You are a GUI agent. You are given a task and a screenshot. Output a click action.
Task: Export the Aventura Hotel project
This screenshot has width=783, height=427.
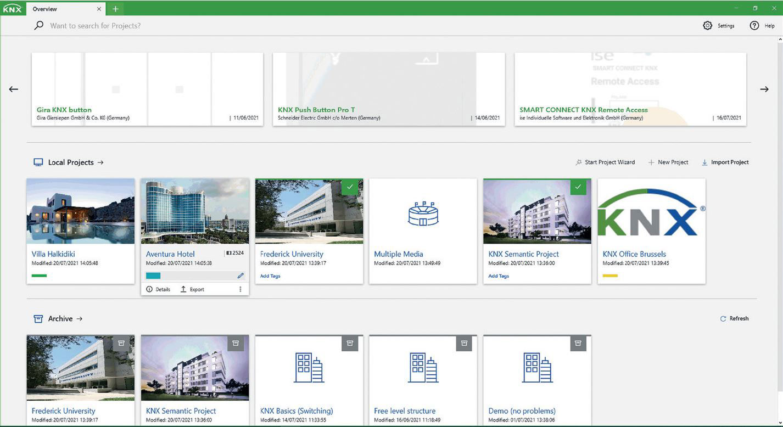pos(192,289)
